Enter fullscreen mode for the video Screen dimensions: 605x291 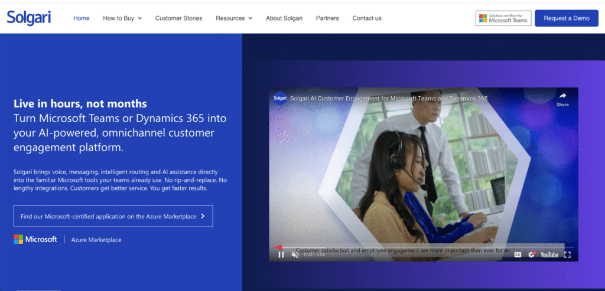click(x=568, y=254)
